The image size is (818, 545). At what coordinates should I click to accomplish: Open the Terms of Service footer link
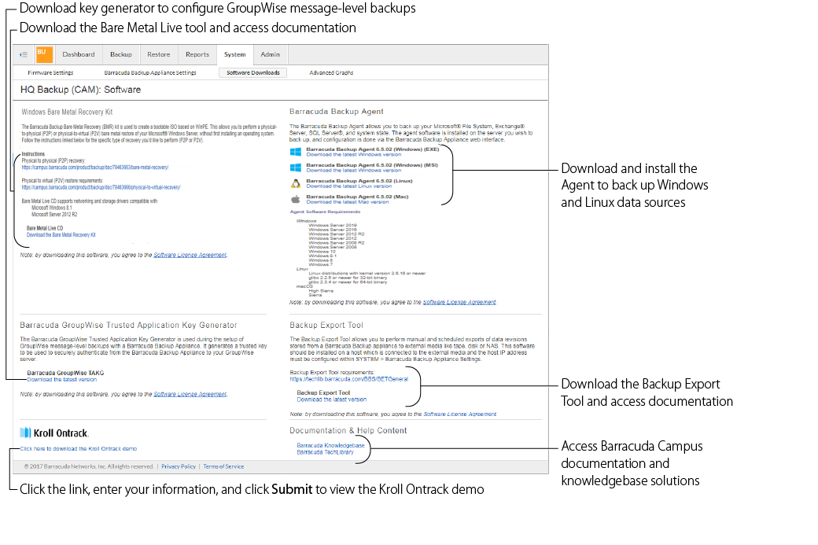pos(223,467)
